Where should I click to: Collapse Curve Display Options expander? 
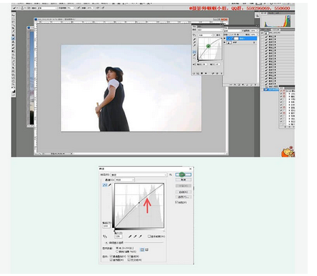106,243
